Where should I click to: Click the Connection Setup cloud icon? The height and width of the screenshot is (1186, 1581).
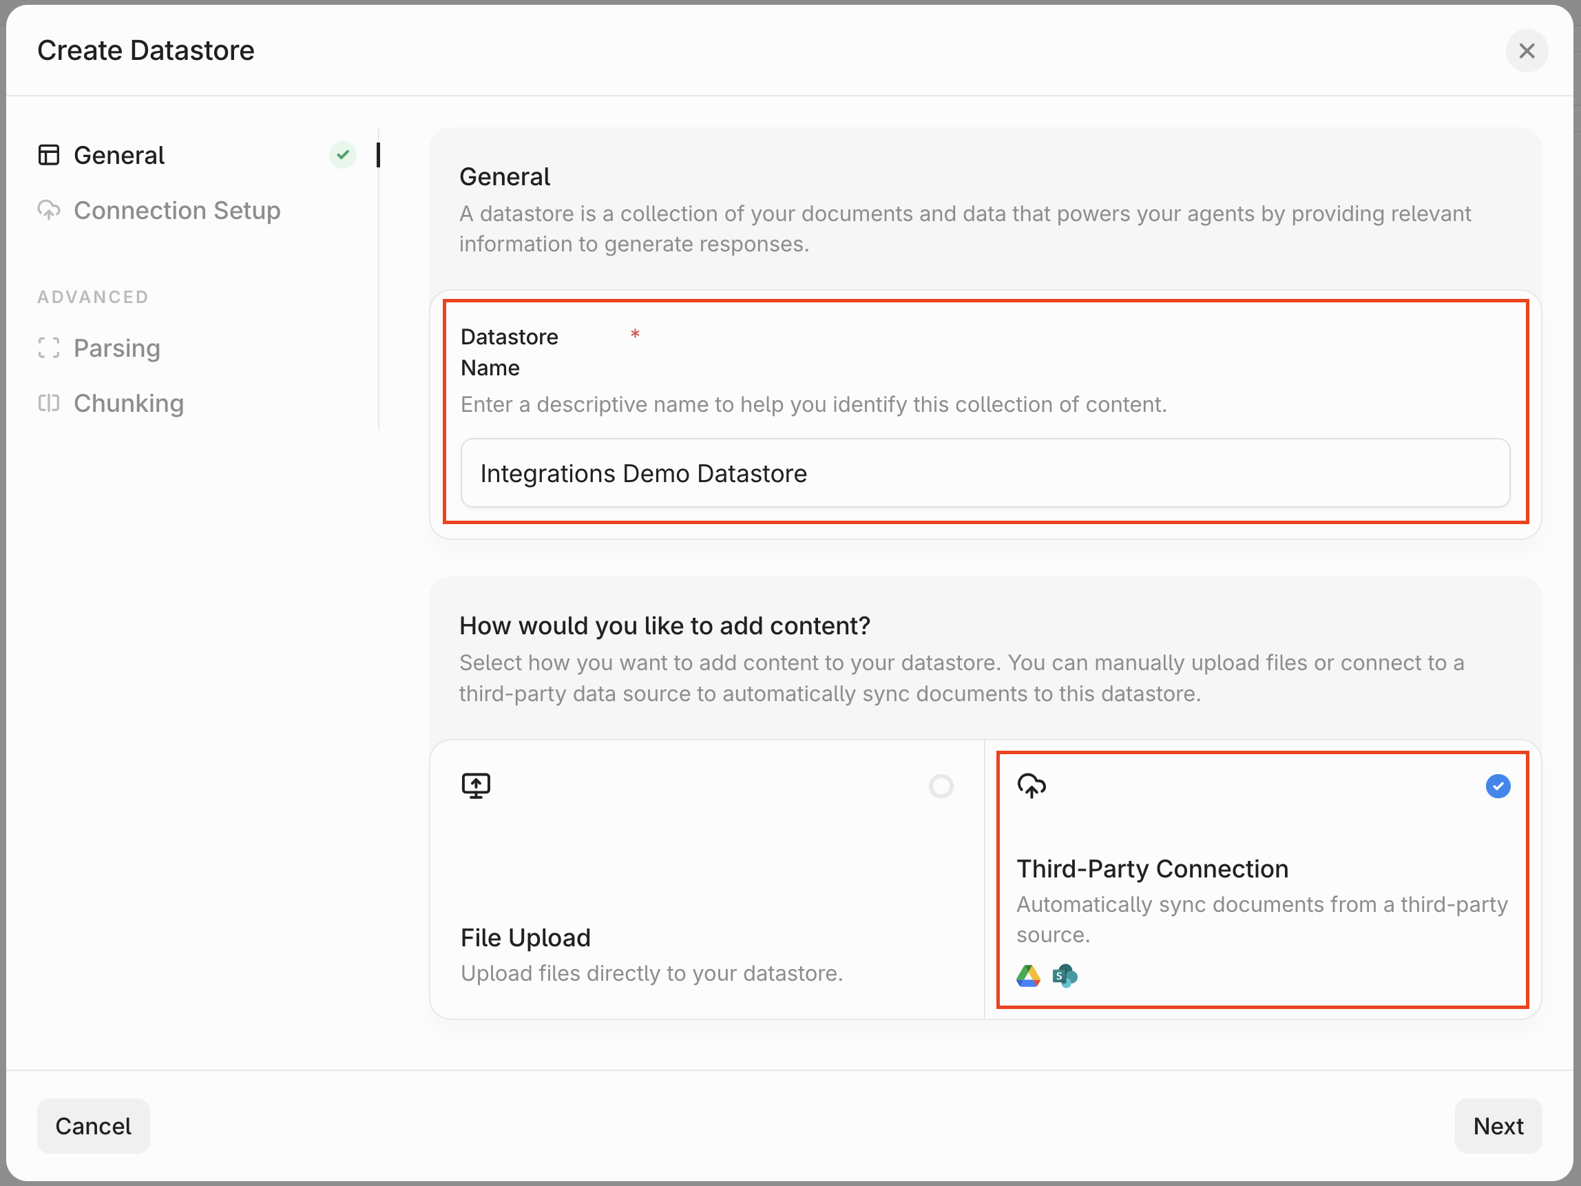[49, 210]
